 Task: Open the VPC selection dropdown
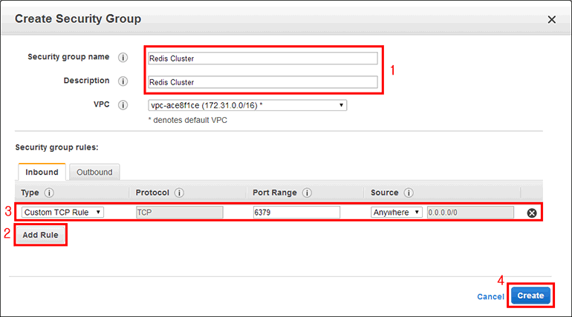[x=247, y=105]
